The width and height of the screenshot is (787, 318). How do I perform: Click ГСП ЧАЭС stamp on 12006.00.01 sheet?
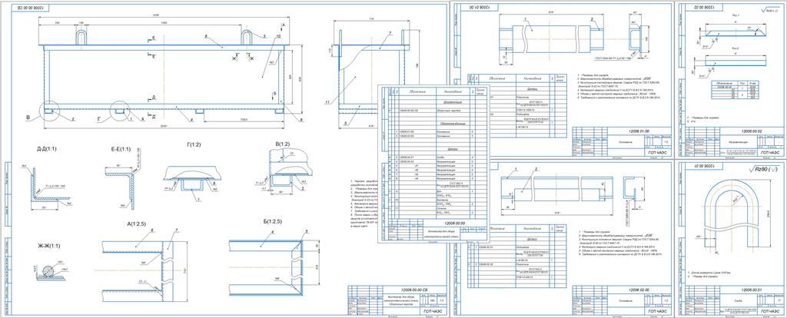click(x=769, y=311)
